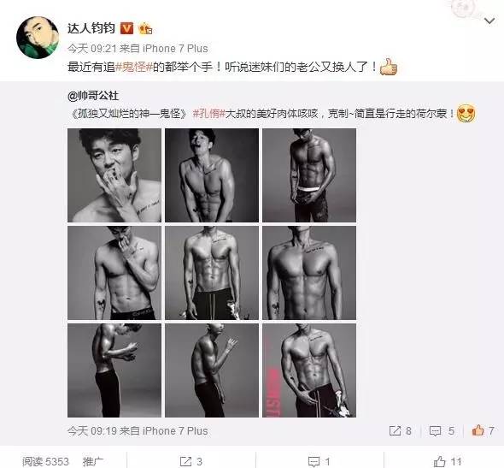
Task: Click the 今天 09:21 post timestamp
Action: (x=91, y=49)
